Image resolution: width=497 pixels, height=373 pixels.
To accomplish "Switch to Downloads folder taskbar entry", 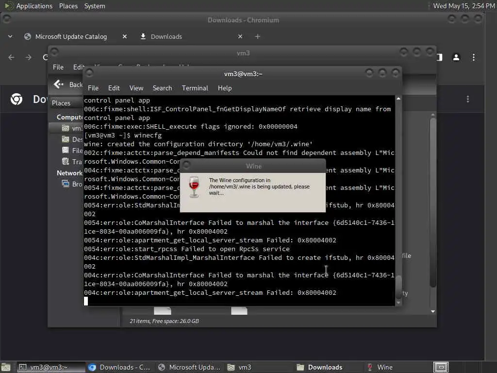I will pyautogui.click(x=320, y=367).
